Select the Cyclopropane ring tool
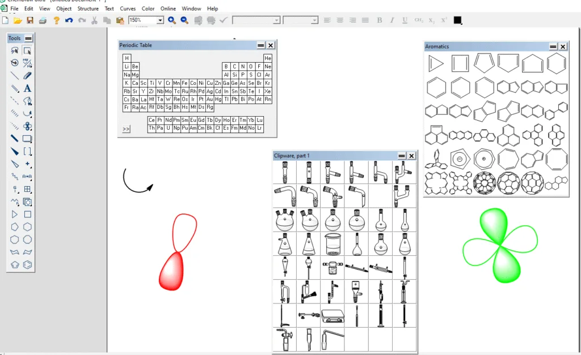 [14, 214]
